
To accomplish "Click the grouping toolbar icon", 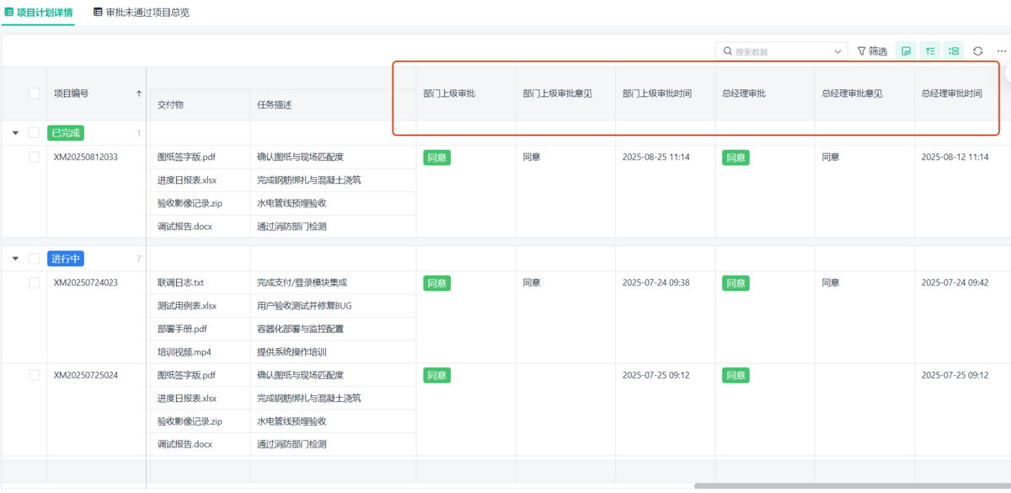I will 954,51.
